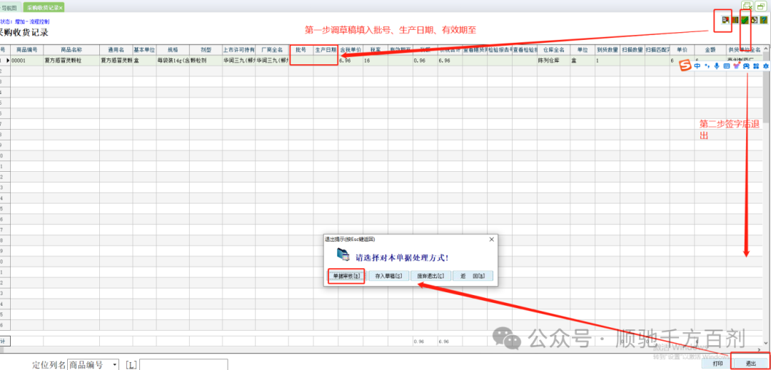Open the Sogou skin shirt icon
The width and height of the screenshot is (771, 370).
coord(736,66)
